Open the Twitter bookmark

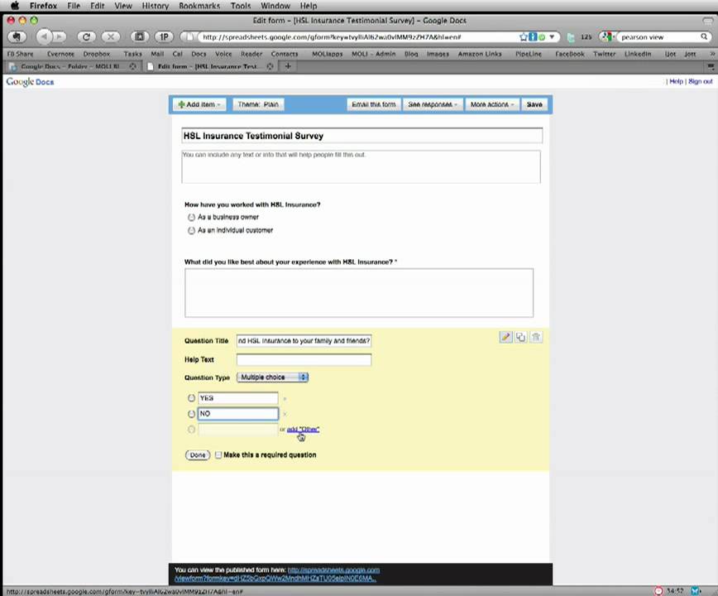point(605,54)
